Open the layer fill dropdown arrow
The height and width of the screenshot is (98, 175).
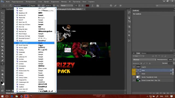point(174,63)
